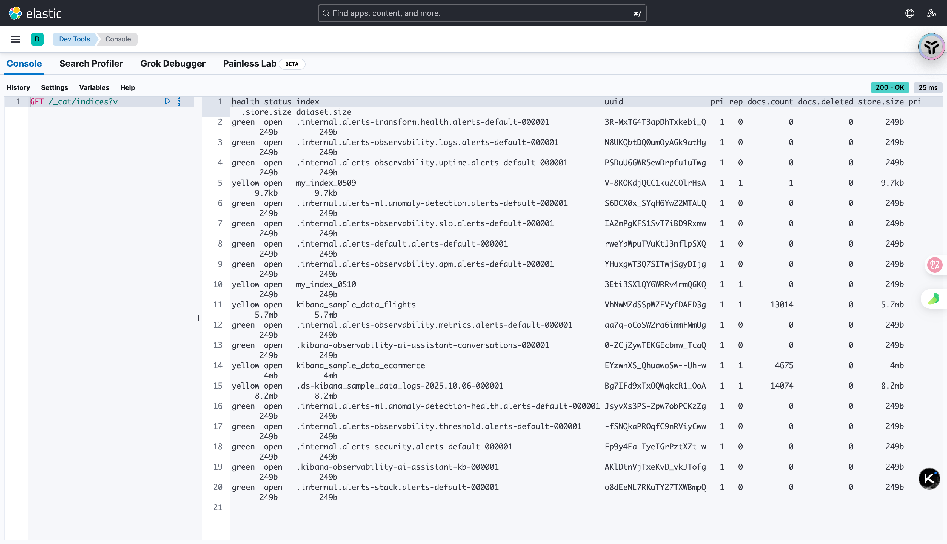Open the History panel
This screenshot has width=947, height=544.
18,87
